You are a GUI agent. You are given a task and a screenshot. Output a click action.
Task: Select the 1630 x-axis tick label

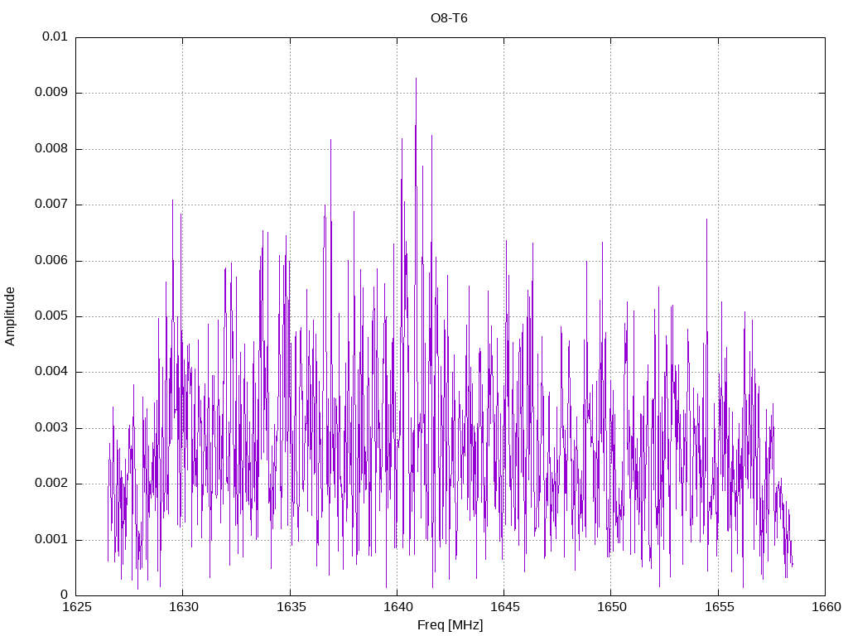point(183,607)
